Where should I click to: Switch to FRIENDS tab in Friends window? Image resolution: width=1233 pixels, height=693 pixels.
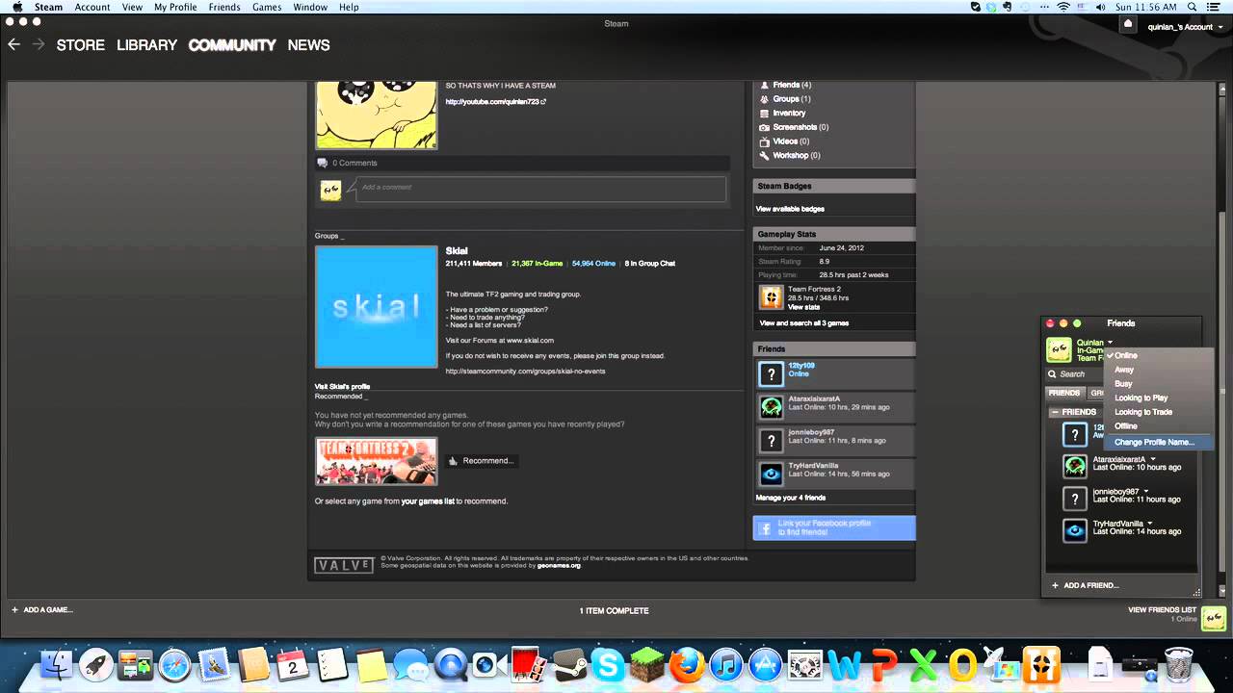(1064, 393)
